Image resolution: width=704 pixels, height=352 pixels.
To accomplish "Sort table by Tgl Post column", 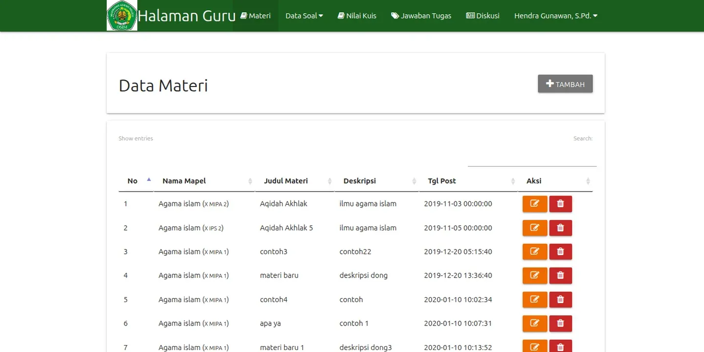I will [x=468, y=181].
